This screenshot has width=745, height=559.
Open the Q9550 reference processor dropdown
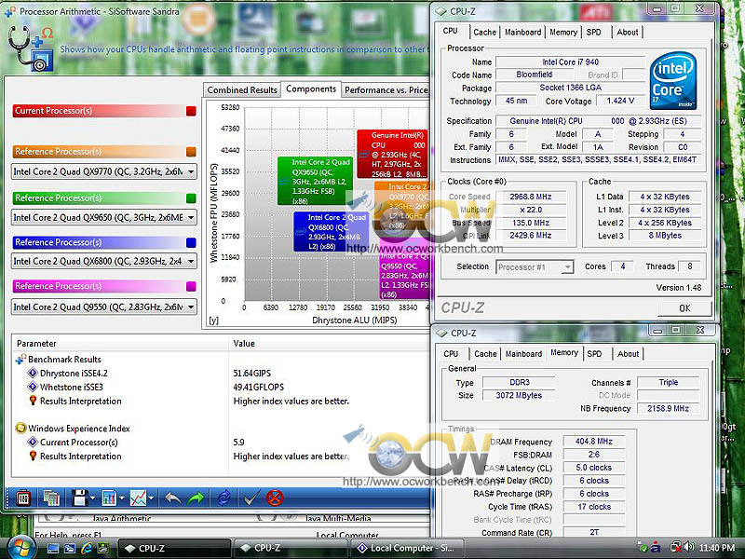click(191, 307)
